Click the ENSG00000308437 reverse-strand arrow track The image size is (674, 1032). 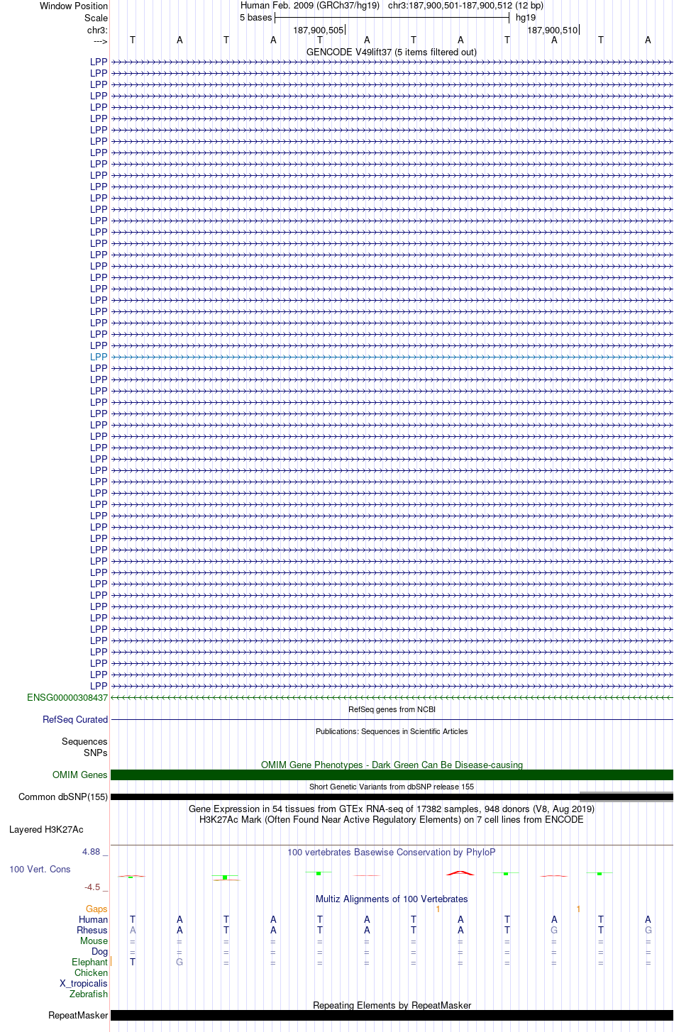pyautogui.click(x=392, y=697)
